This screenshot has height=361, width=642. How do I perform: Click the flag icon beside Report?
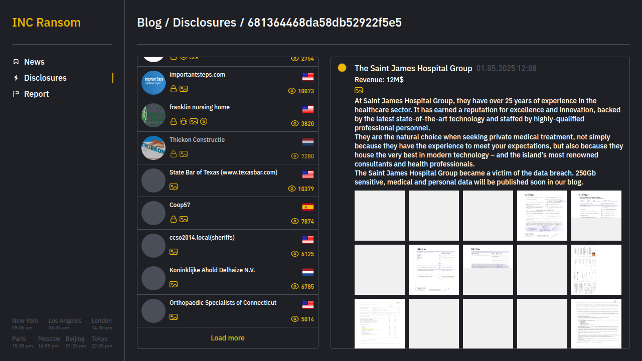click(16, 94)
